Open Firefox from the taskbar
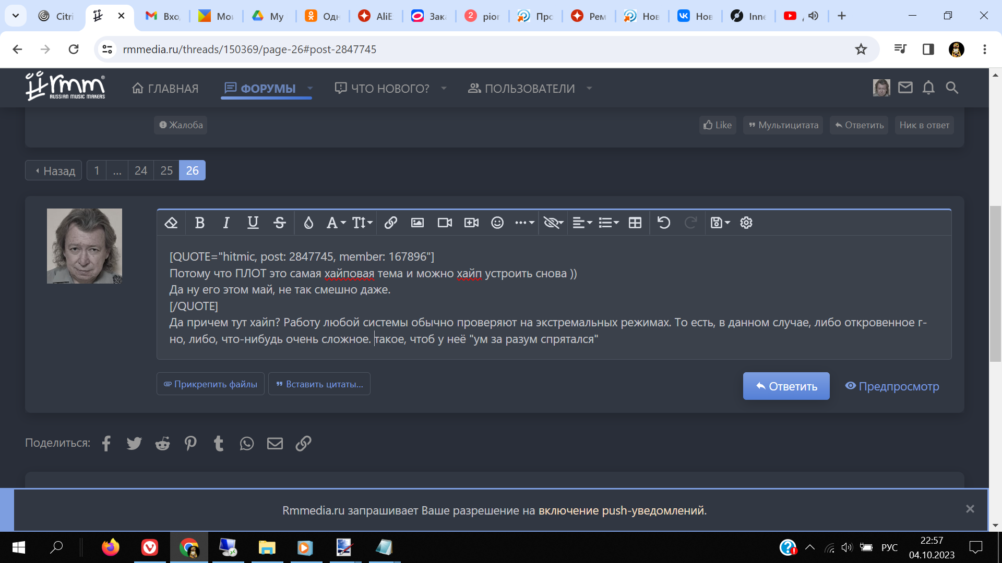The height and width of the screenshot is (563, 1002). tap(110, 547)
